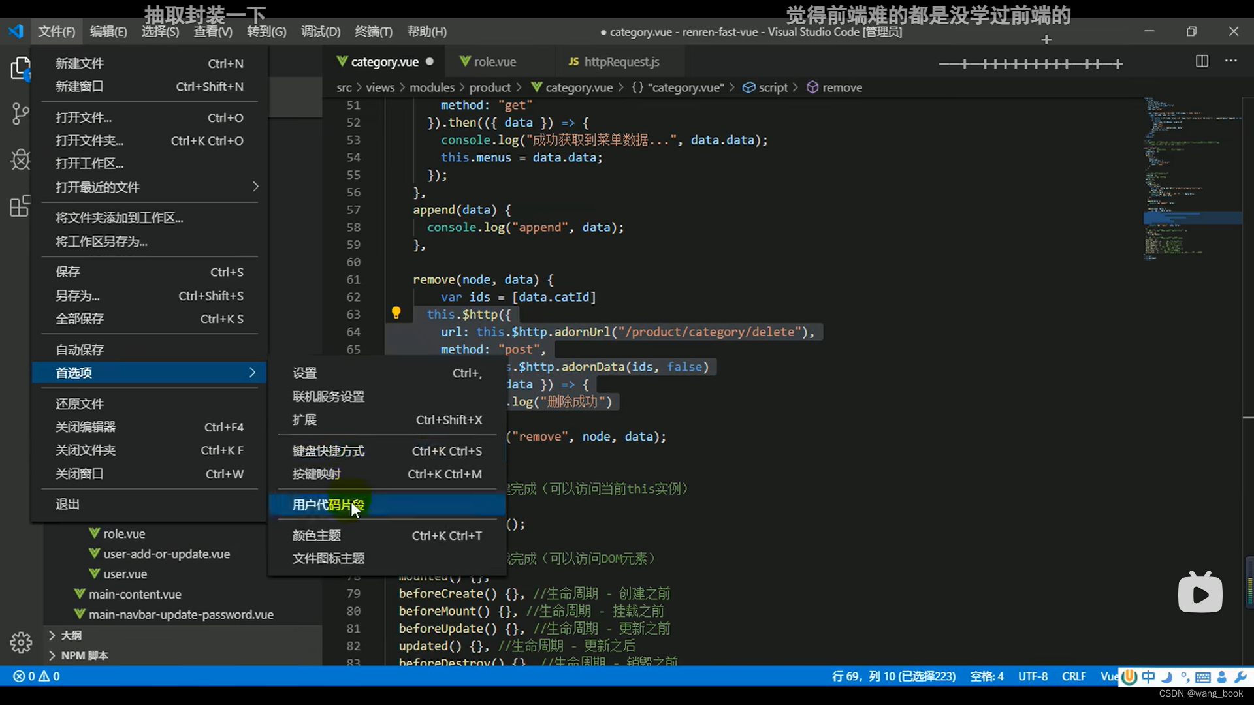Click the split editor icon

(x=1202, y=61)
